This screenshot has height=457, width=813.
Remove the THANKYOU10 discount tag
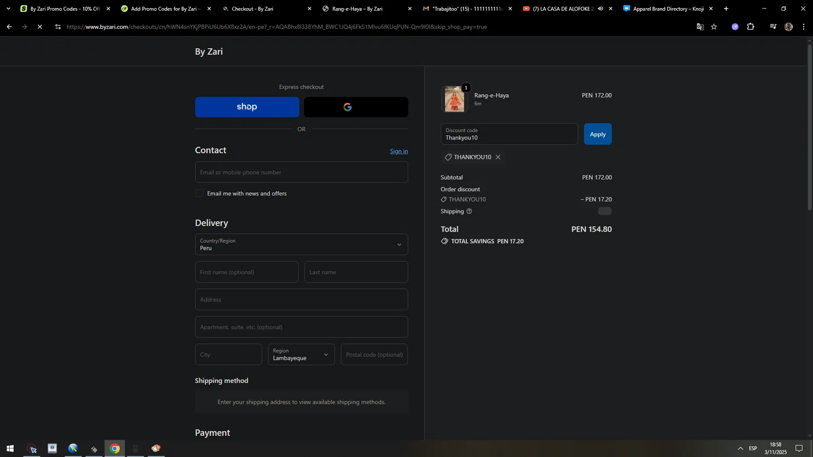pyautogui.click(x=498, y=157)
